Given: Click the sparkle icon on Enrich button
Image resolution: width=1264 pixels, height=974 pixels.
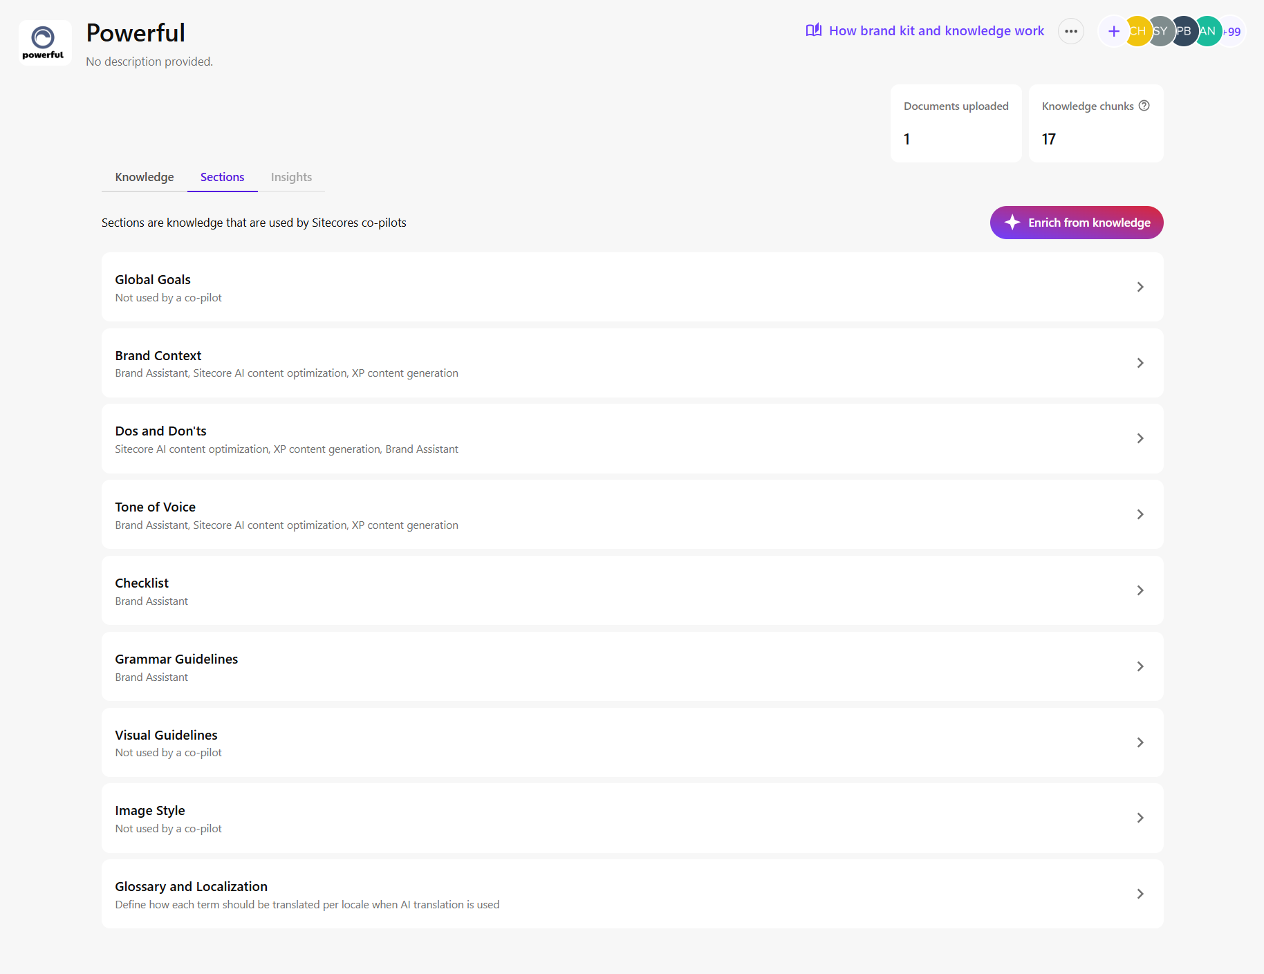Looking at the screenshot, I should 1012,223.
